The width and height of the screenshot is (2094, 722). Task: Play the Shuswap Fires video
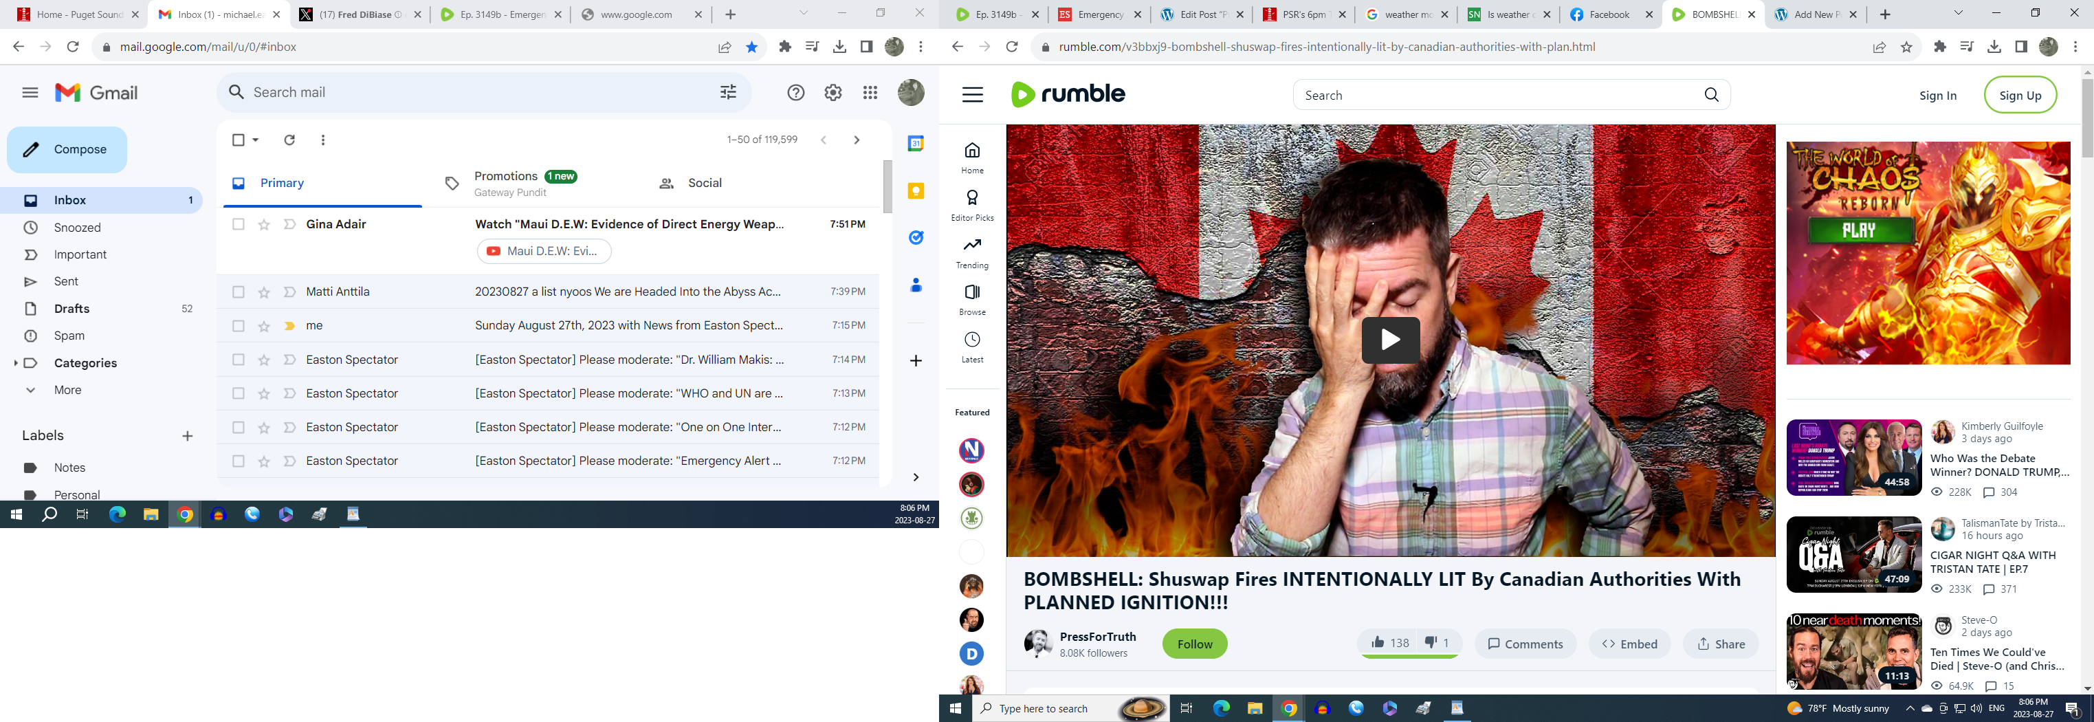point(1390,340)
